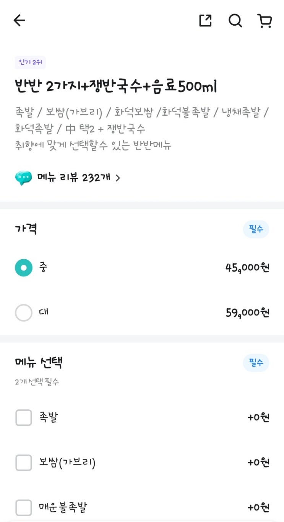The height and width of the screenshot is (522, 284).
Task: Tap the 보쌈(가브리) option label text
Action: pyautogui.click(x=67, y=463)
